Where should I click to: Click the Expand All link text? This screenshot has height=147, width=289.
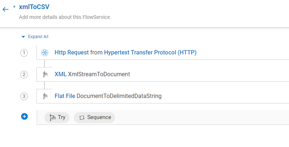click(x=38, y=37)
